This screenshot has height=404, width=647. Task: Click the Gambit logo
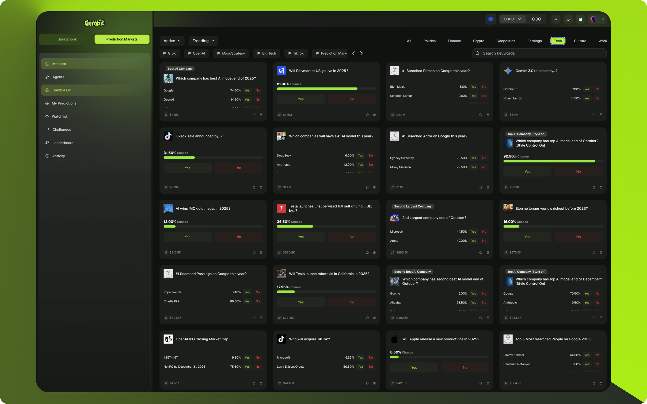click(x=94, y=23)
